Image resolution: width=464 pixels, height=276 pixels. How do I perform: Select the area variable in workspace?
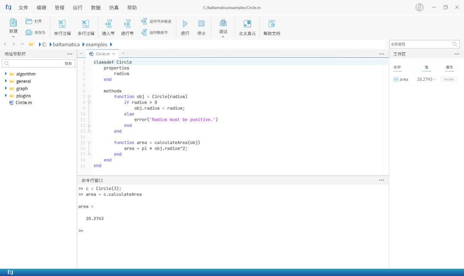[403, 80]
